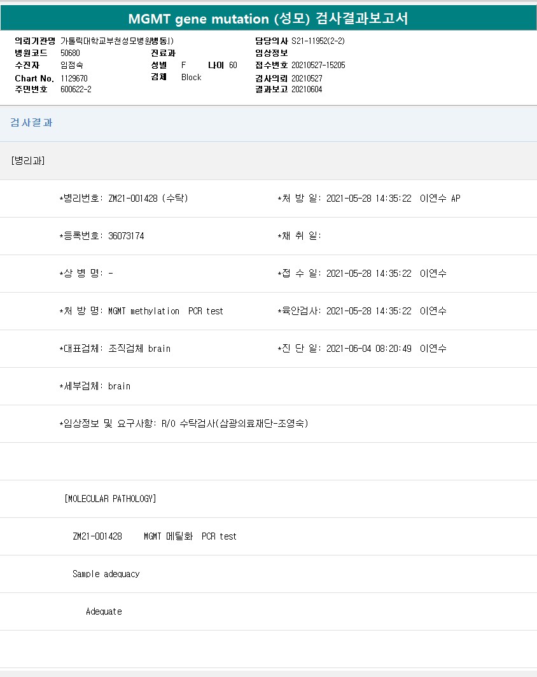Click the 검체 value Block
Viewport: 537px width, 677px height.
pos(191,78)
